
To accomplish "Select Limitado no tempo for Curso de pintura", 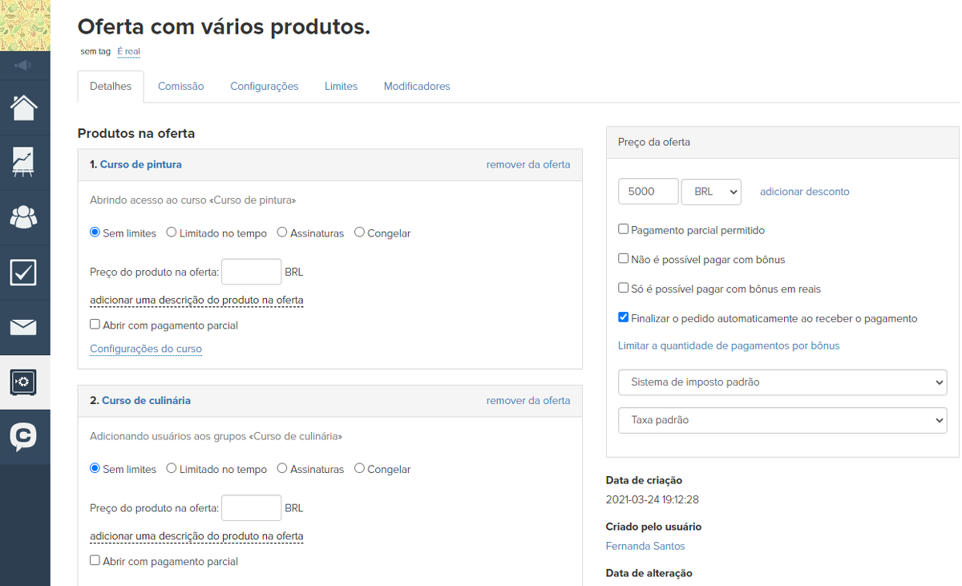I will [170, 232].
